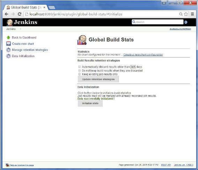198x170 pixels.
Task: Enable automatically discard results older than checkbox
Action: tap(79, 67)
